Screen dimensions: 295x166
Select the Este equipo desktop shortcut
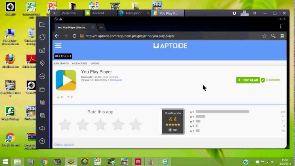pos(10,37)
